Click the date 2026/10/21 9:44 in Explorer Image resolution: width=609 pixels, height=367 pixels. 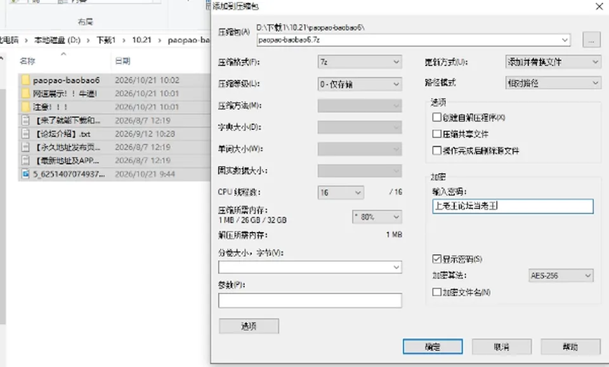click(x=145, y=174)
